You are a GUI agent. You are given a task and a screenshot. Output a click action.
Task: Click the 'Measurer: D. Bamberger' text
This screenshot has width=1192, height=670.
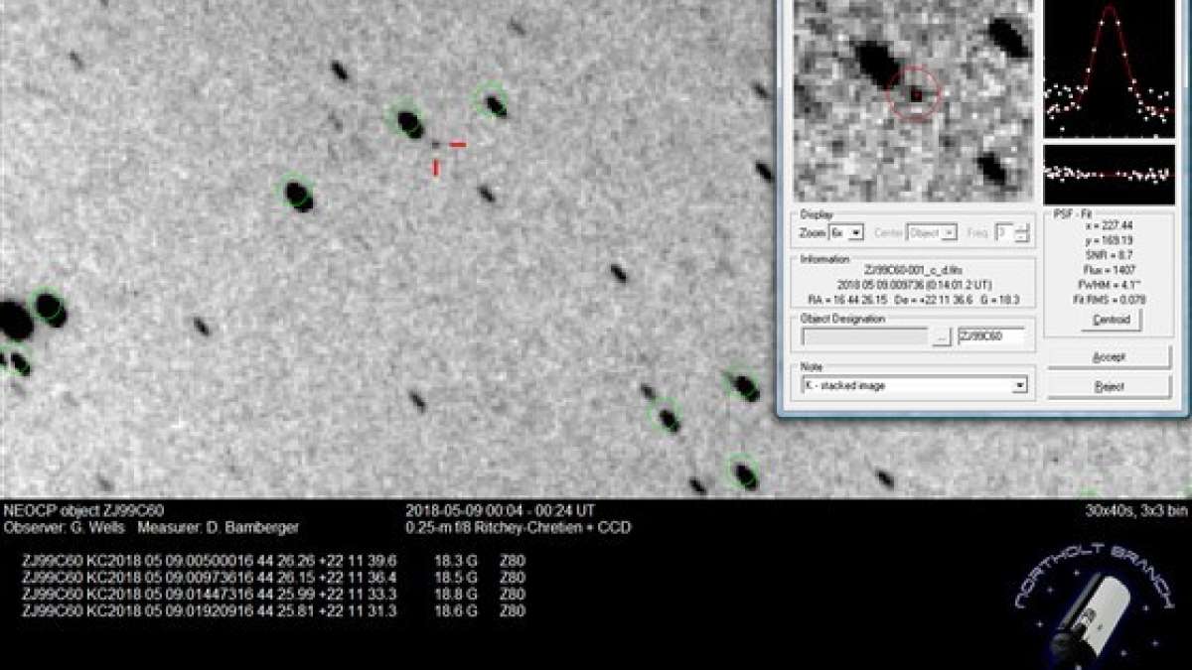point(218,528)
